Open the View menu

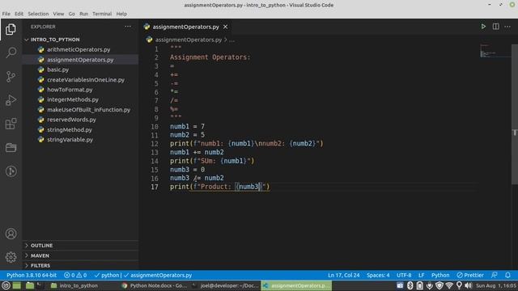[58, 14]
